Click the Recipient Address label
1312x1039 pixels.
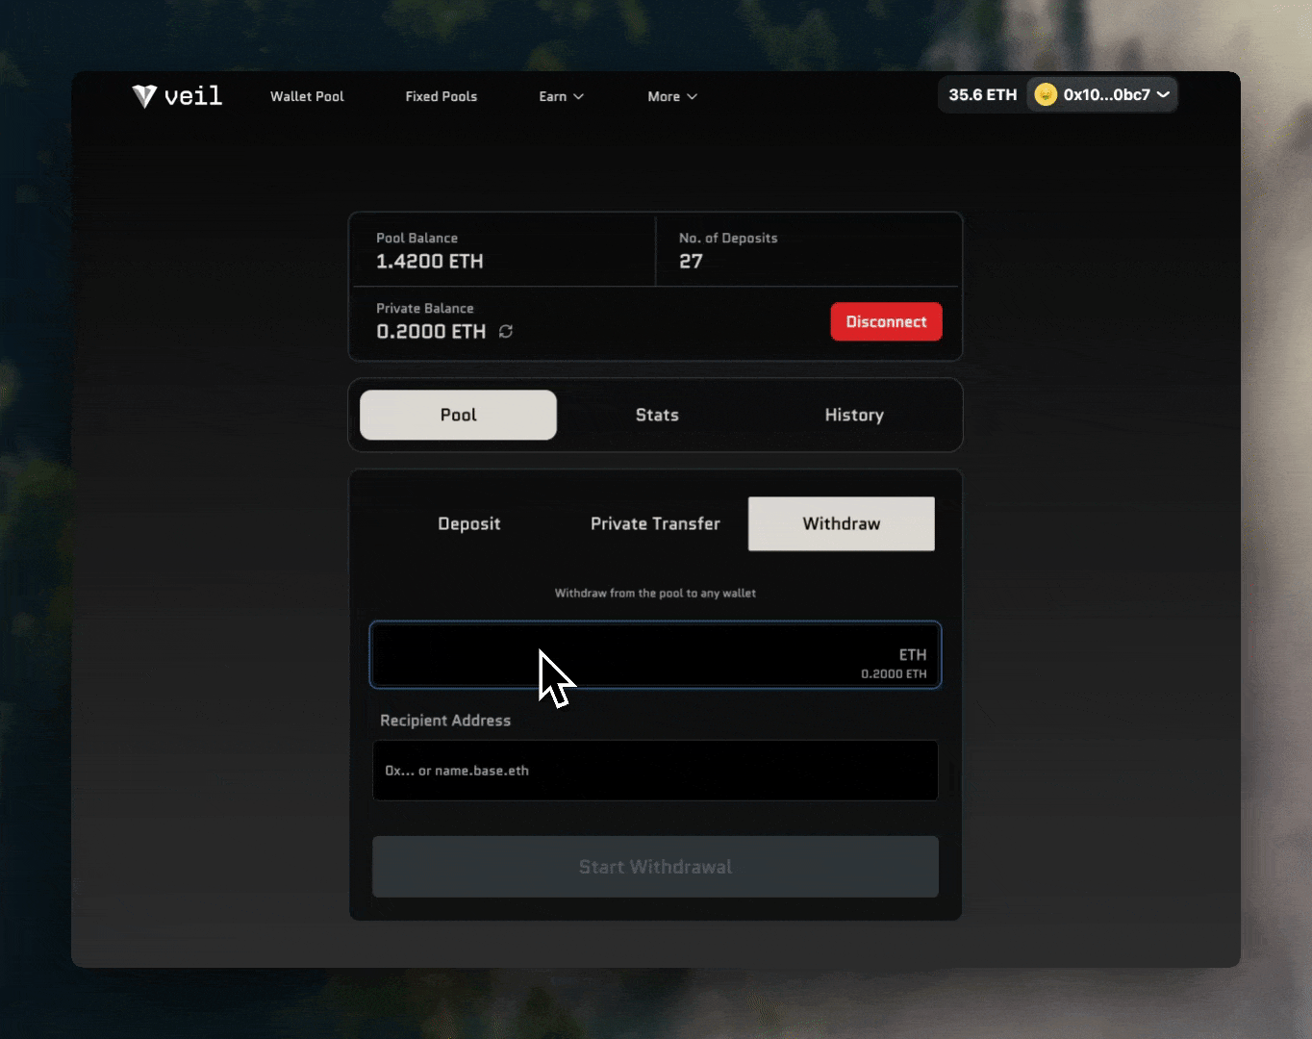445,720
